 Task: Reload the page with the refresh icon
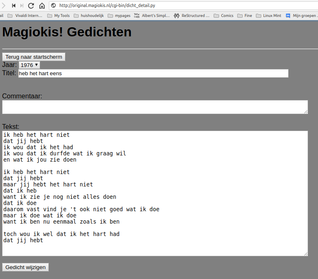(x=31, y=6)
